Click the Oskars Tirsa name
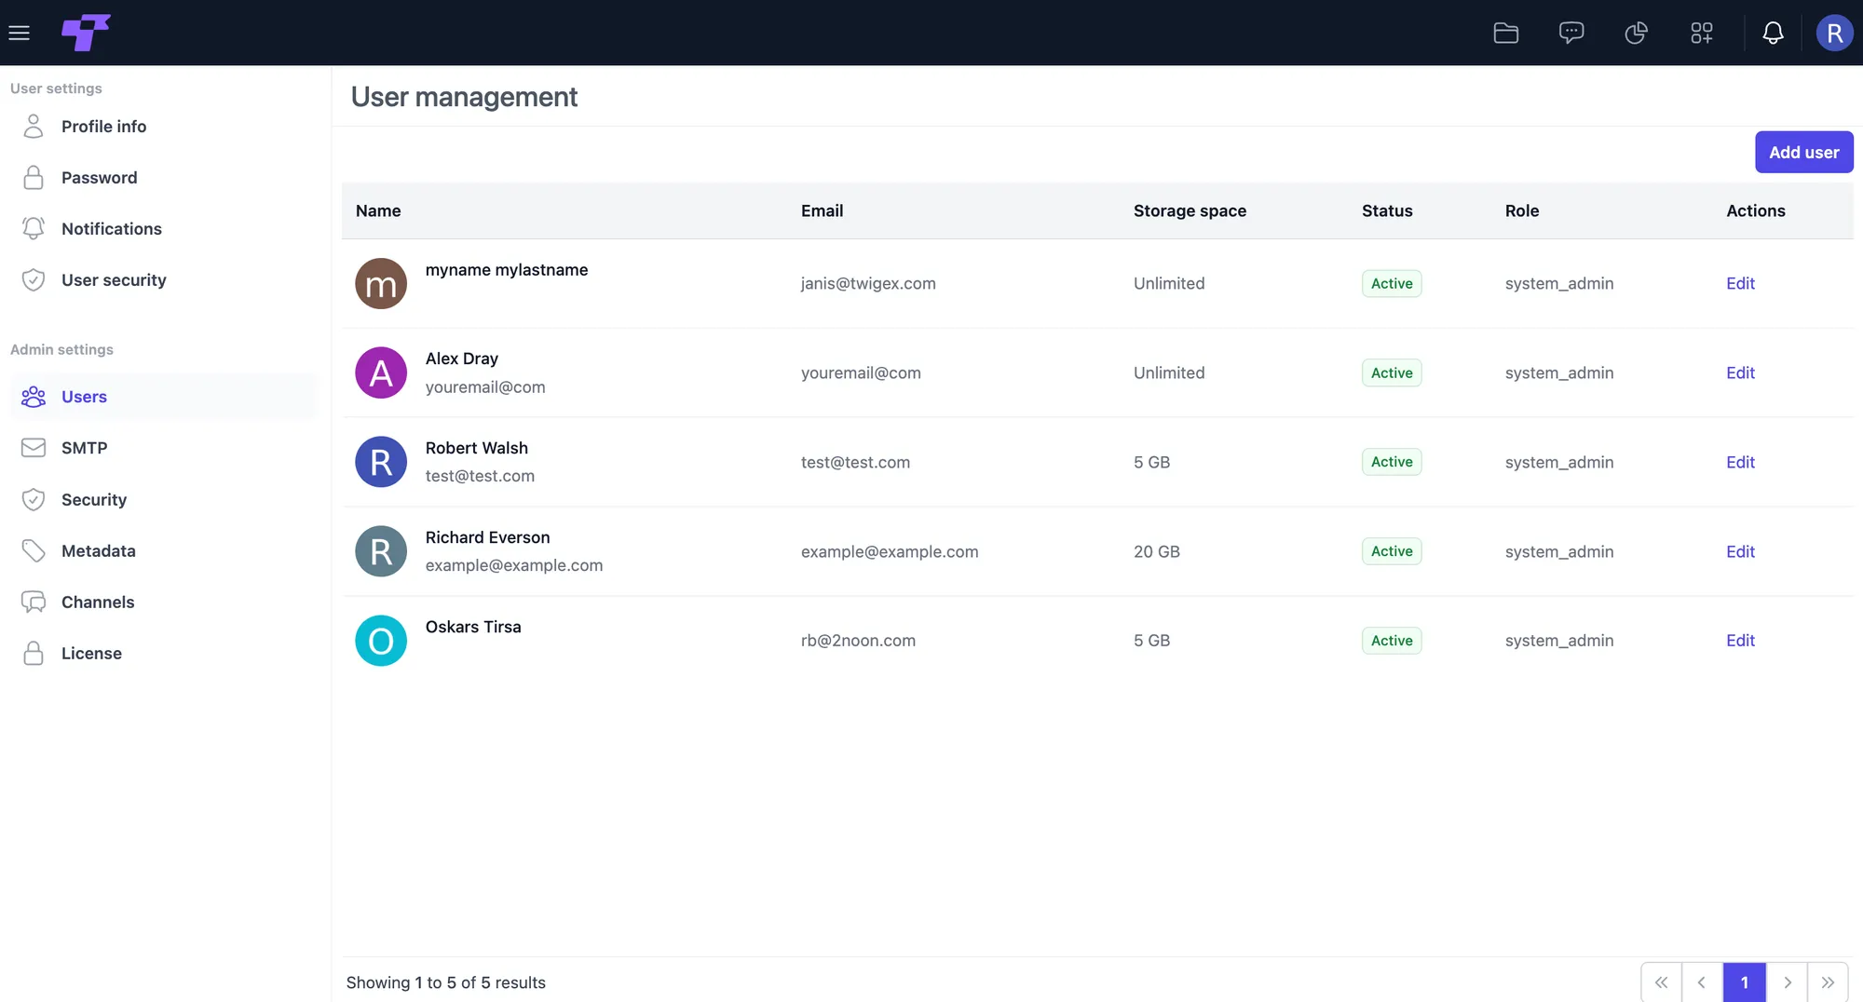 pos(473,627)
